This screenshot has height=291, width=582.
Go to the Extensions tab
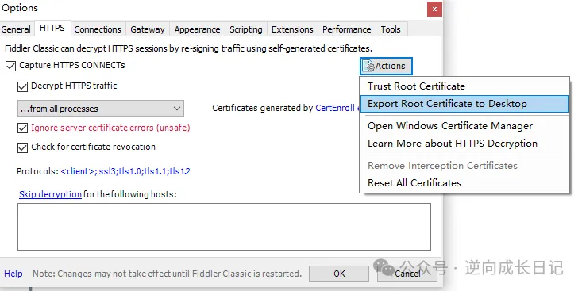coord(292,29)
